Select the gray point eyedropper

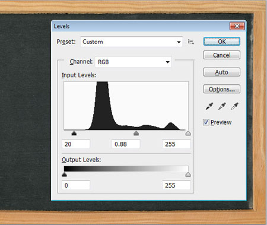(222, 106)
